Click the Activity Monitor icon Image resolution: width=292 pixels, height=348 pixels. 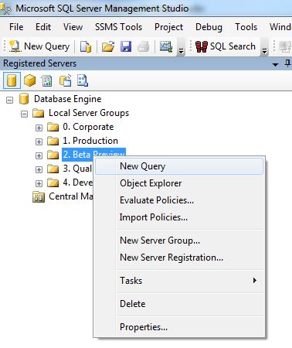click(x=166, y=46)
